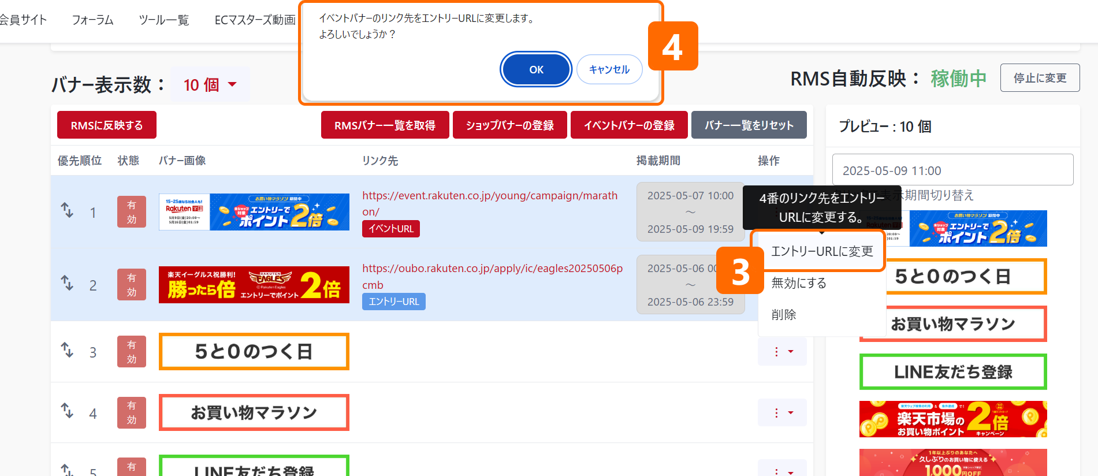Click RMSバナー一覧を取得 button
The width and height of the screenshot is (1098, 476).
385,125
